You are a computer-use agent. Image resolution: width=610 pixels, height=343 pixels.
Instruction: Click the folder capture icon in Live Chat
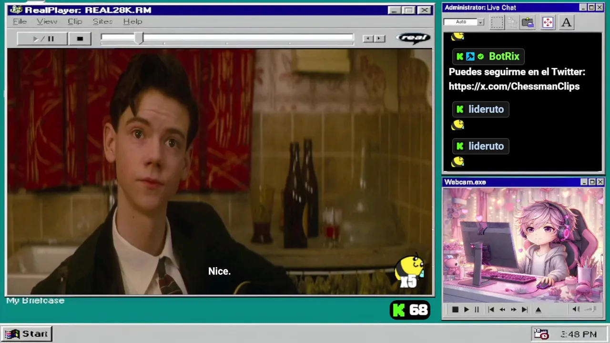point(528,22)
